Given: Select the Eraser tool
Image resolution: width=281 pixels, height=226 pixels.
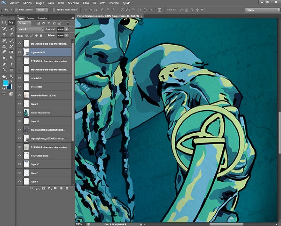Looking at the screenshot, I should (x=4, y=52).
